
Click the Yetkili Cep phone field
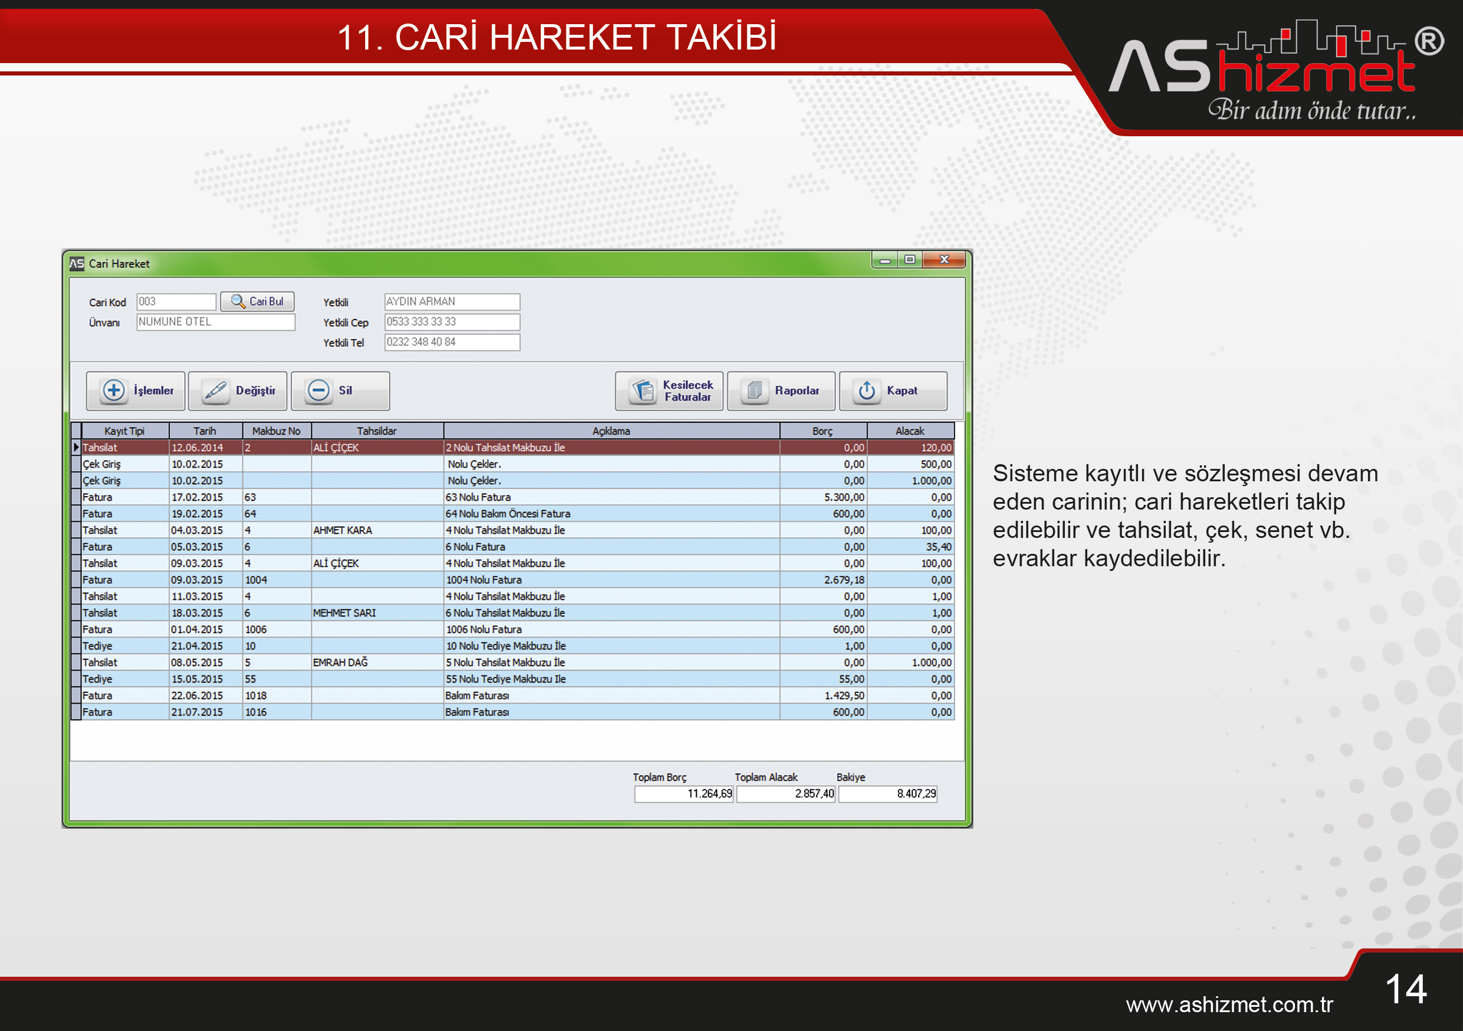452,322
